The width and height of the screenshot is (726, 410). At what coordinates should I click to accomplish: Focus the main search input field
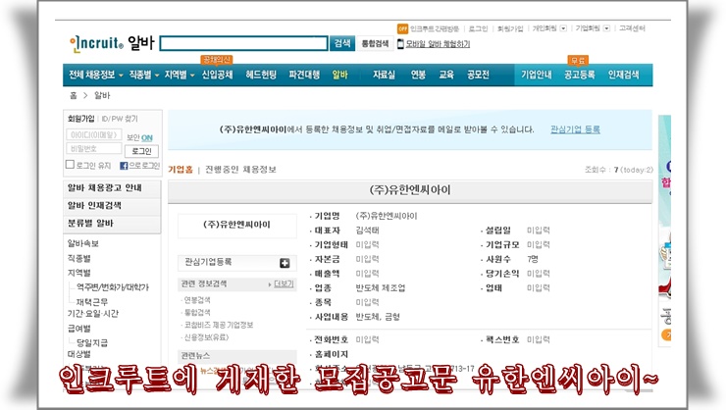tap(243, 43)
